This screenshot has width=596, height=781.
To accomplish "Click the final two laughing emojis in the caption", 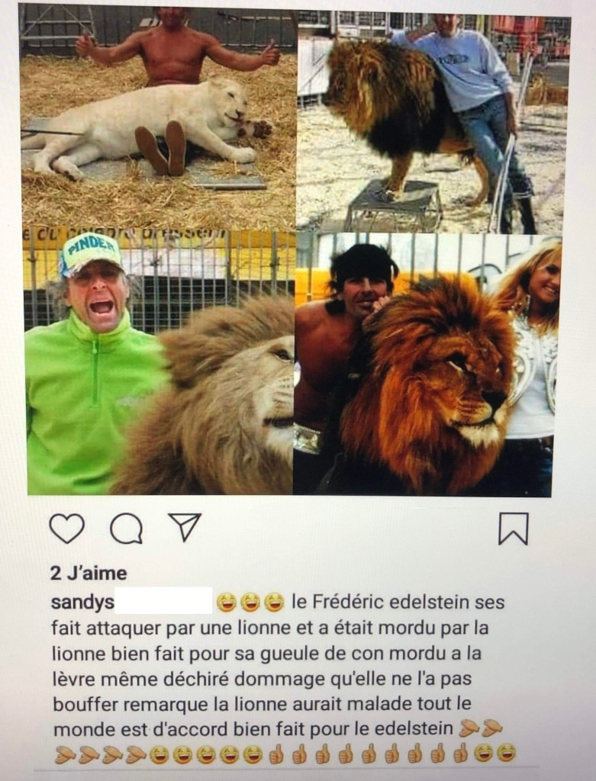I will point(495,753).
